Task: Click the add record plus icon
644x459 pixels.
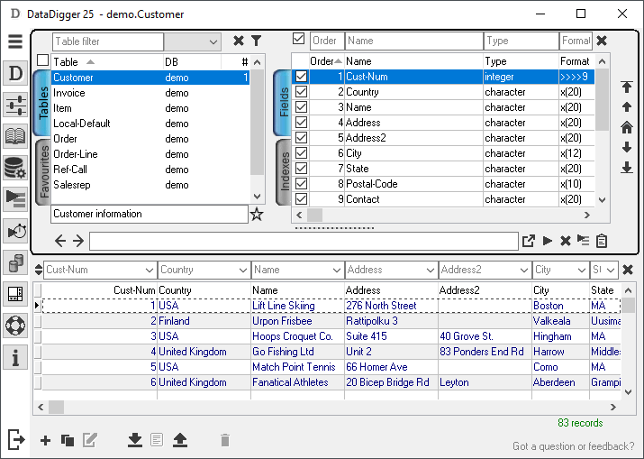Action: pyautogui.click(x=46, y=440)
